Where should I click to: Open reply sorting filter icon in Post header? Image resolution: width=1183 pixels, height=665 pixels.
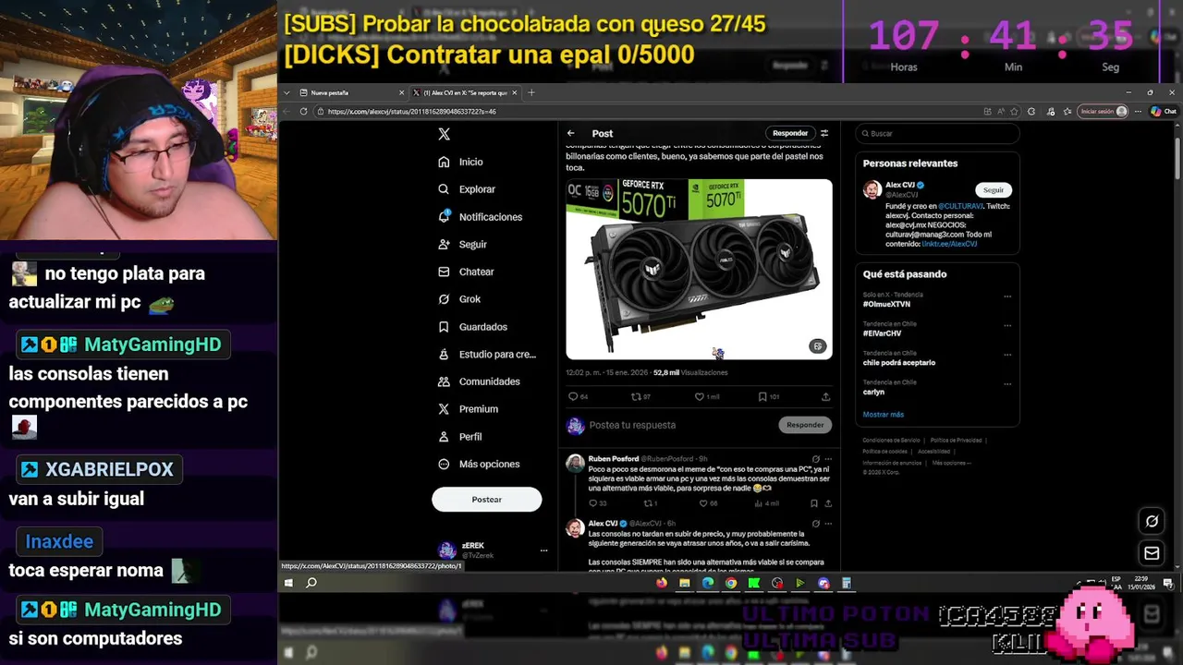824,133
